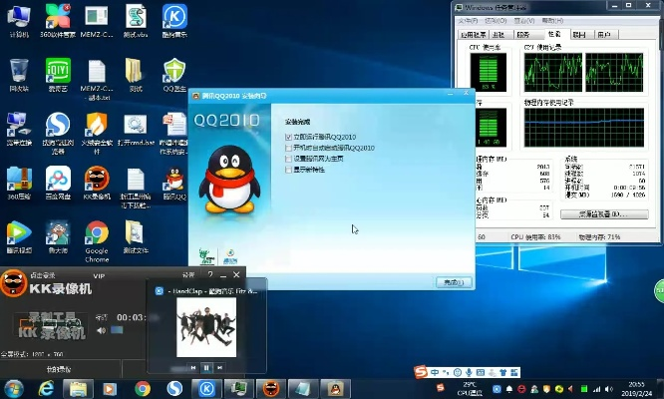
Task: Click the Chrome icon in the taskbar
Action: point(143,388)
